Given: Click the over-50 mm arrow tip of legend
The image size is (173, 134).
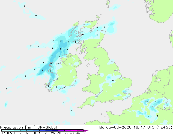Looking at the screenshot, I should pyautogui.click(x=87, y=130).
